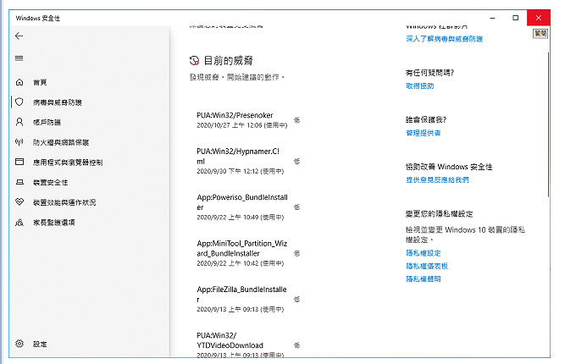Open the 隱私權儀表板 link

427,266
